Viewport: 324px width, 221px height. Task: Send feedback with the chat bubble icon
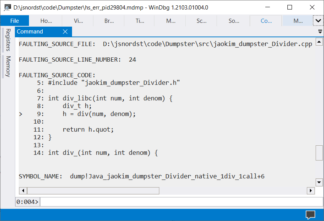coord(310,214)
